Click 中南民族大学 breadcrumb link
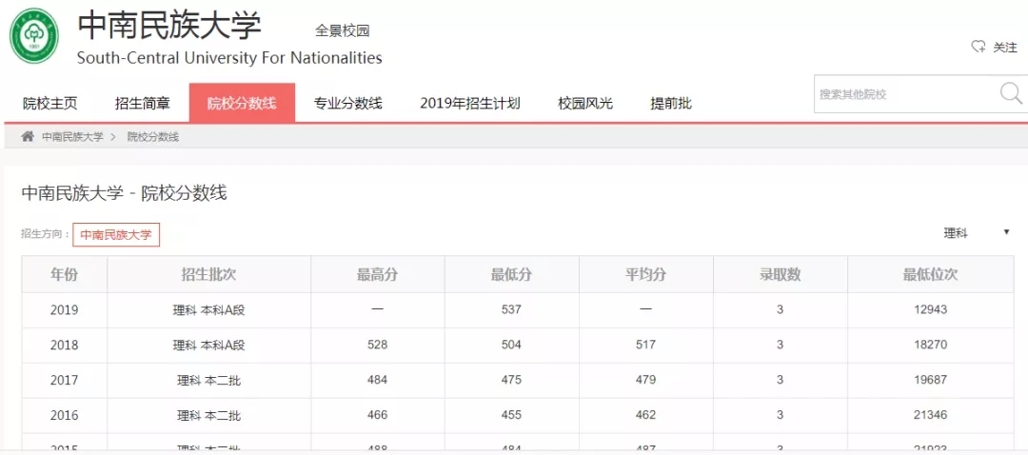The image size is (1028, 455). coord(72,137)
